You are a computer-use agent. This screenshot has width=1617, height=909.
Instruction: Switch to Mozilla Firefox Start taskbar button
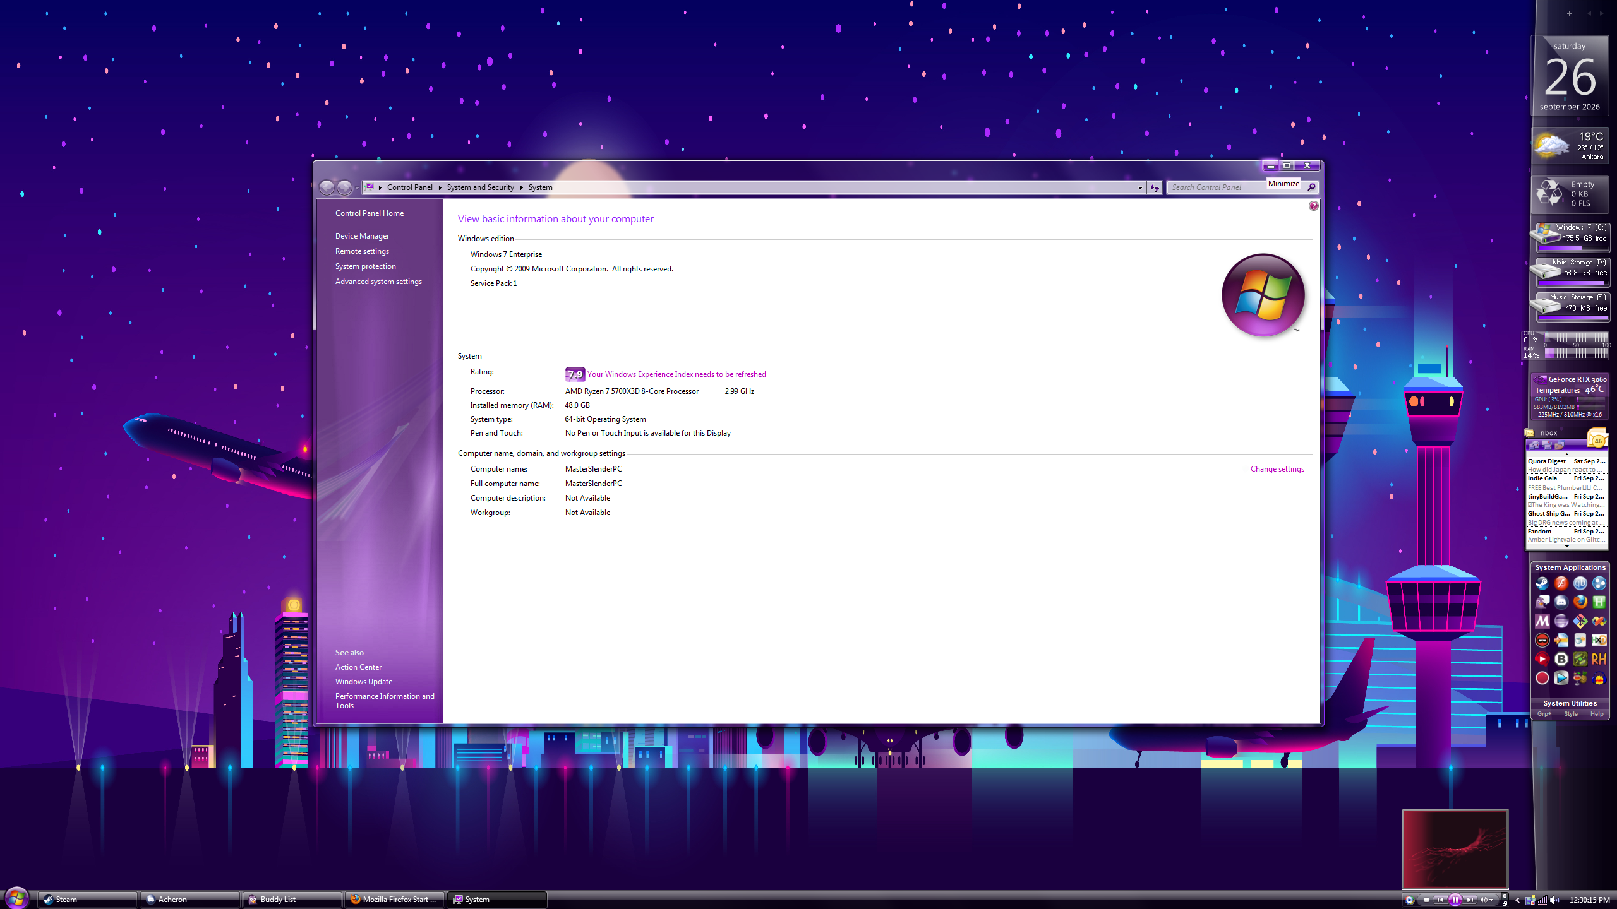point(395,900)
